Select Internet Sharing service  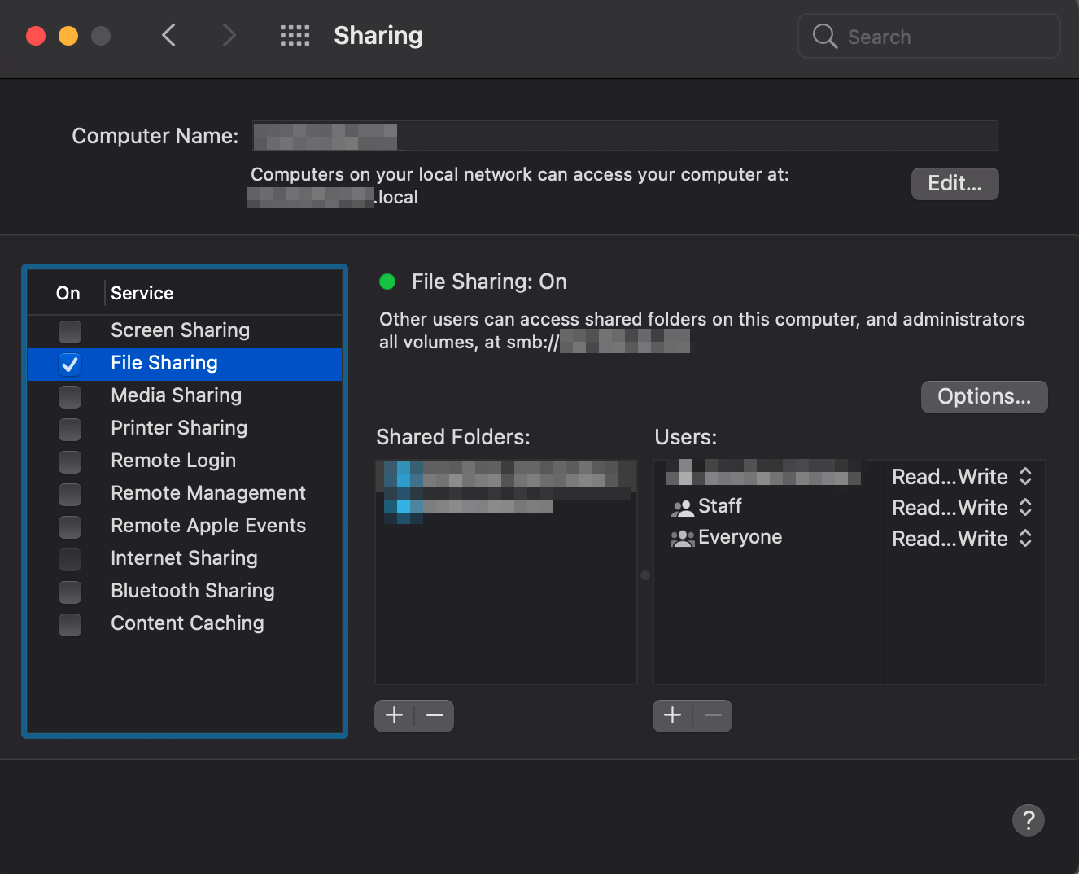click(x=184, y=558)
